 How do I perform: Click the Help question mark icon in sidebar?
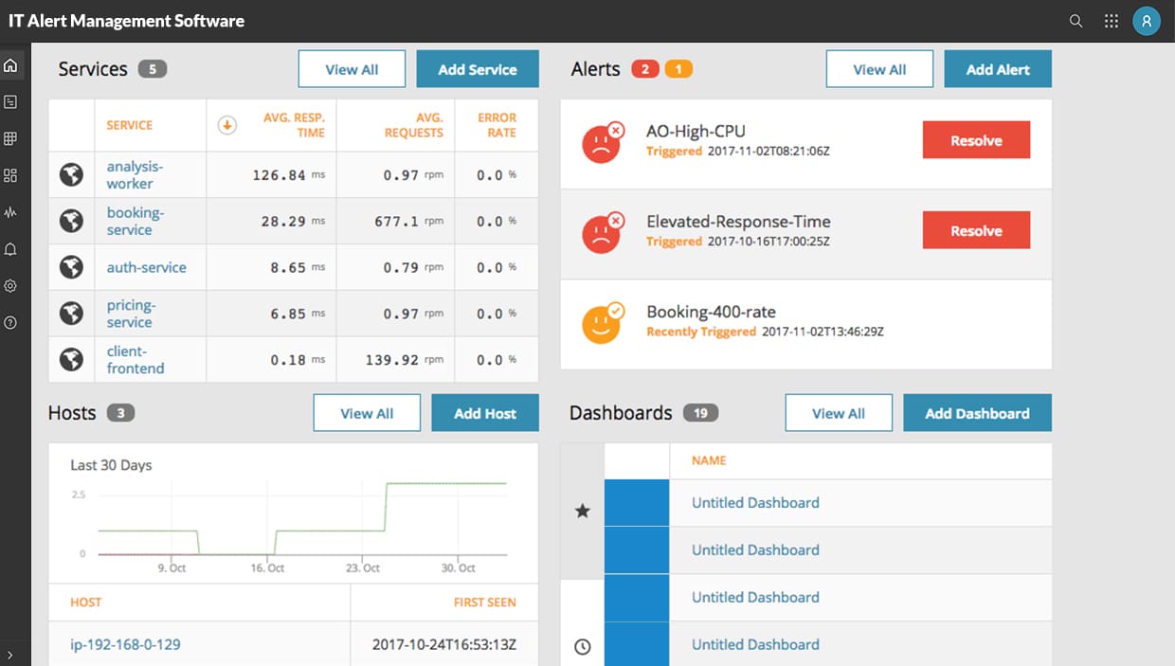point(10,322)
